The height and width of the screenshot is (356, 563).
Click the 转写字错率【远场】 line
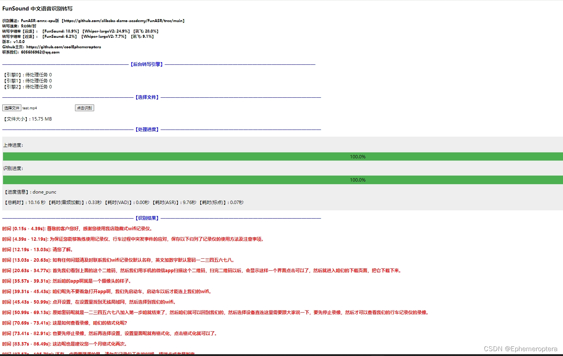click(x=80, y=31)
